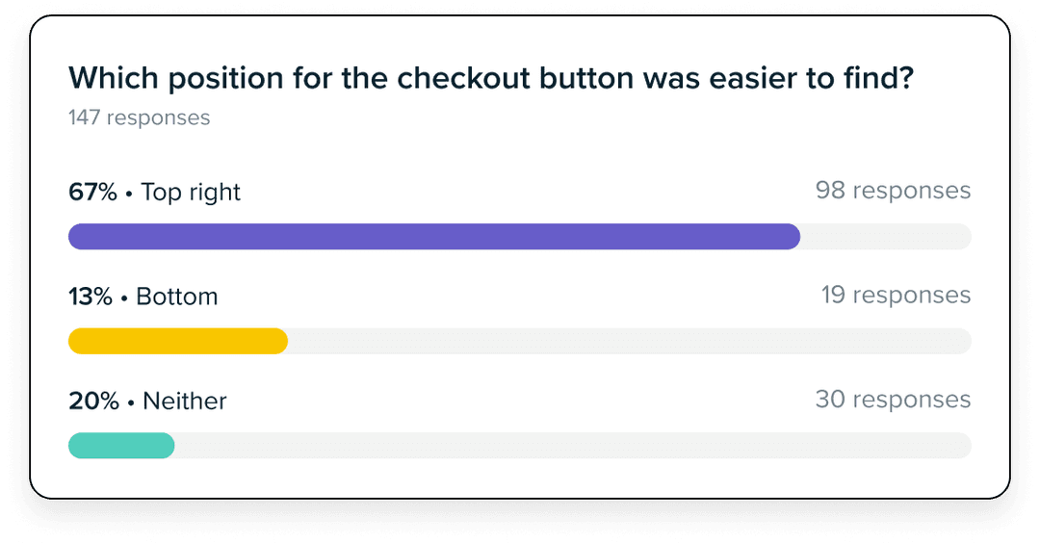Select the Top right answer label

[191, 193]
